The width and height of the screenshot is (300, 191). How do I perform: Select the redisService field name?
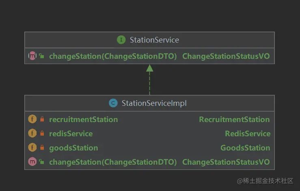coord(71,133)
